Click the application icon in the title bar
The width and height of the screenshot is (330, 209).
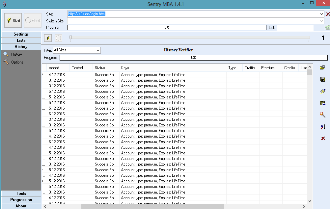(x=4, y=4)
